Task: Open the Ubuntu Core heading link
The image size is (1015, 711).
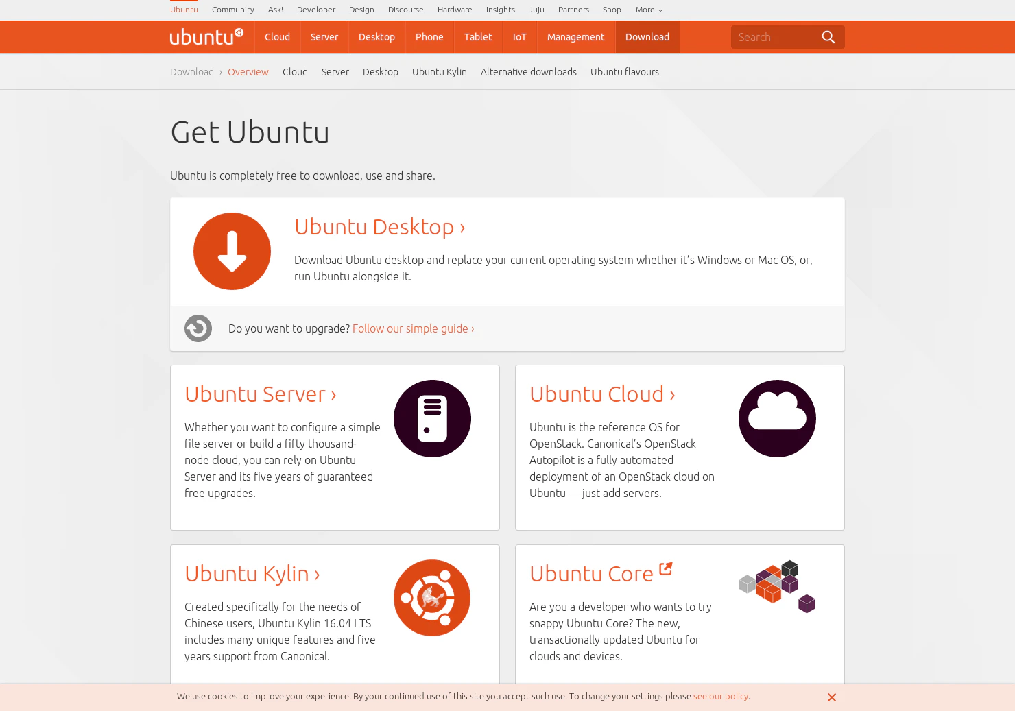Action: click(591, 574)
